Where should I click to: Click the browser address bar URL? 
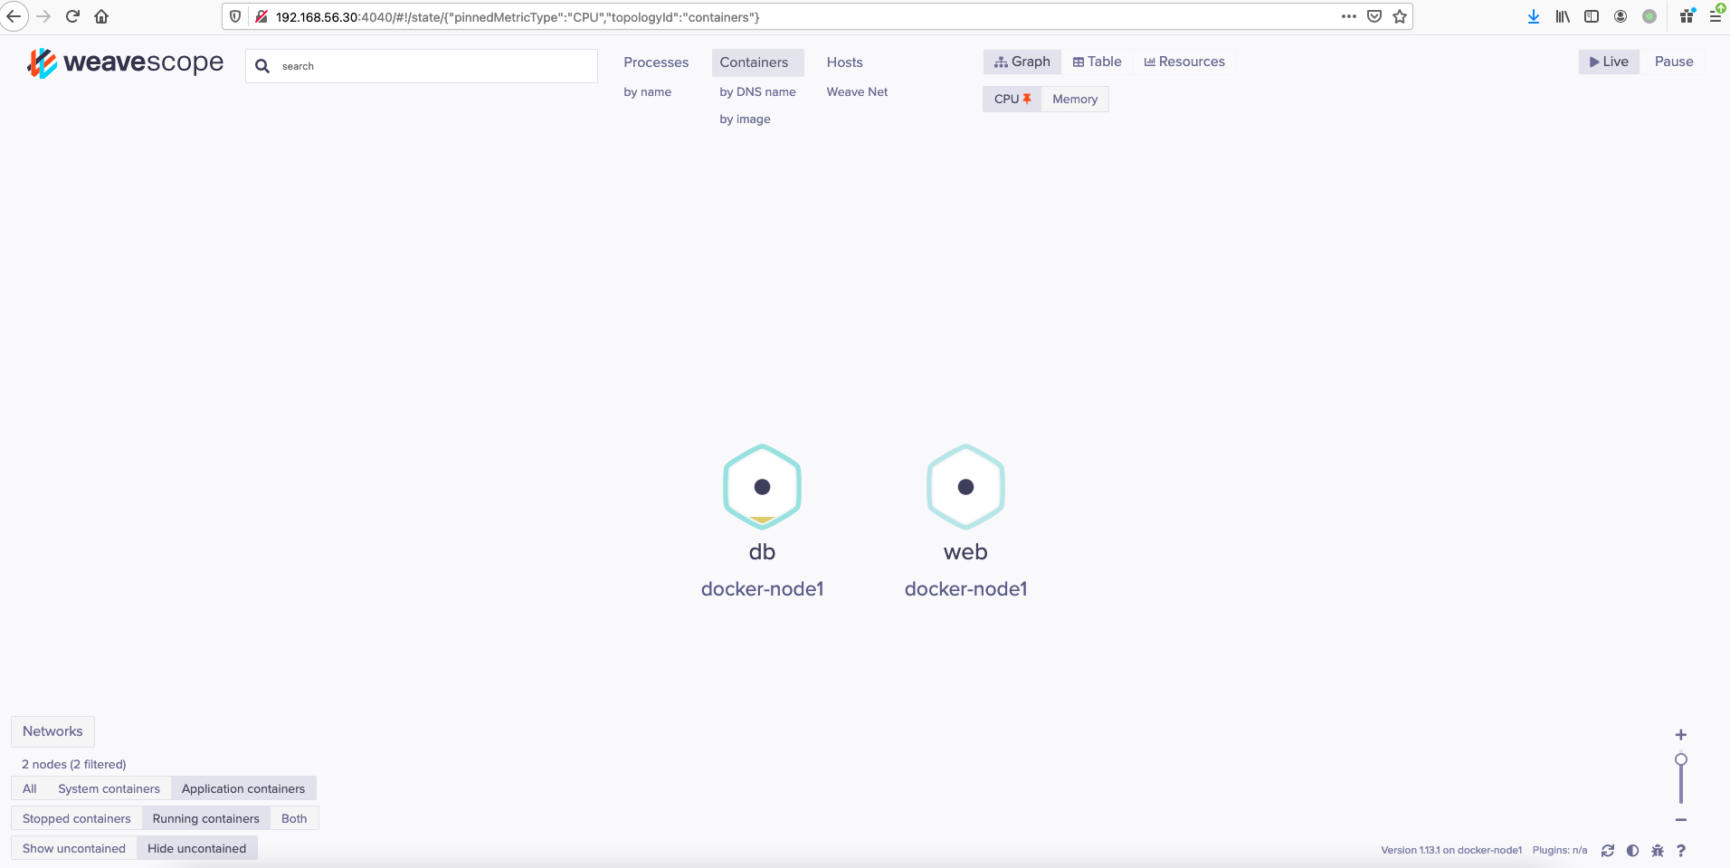pos(518,17)
